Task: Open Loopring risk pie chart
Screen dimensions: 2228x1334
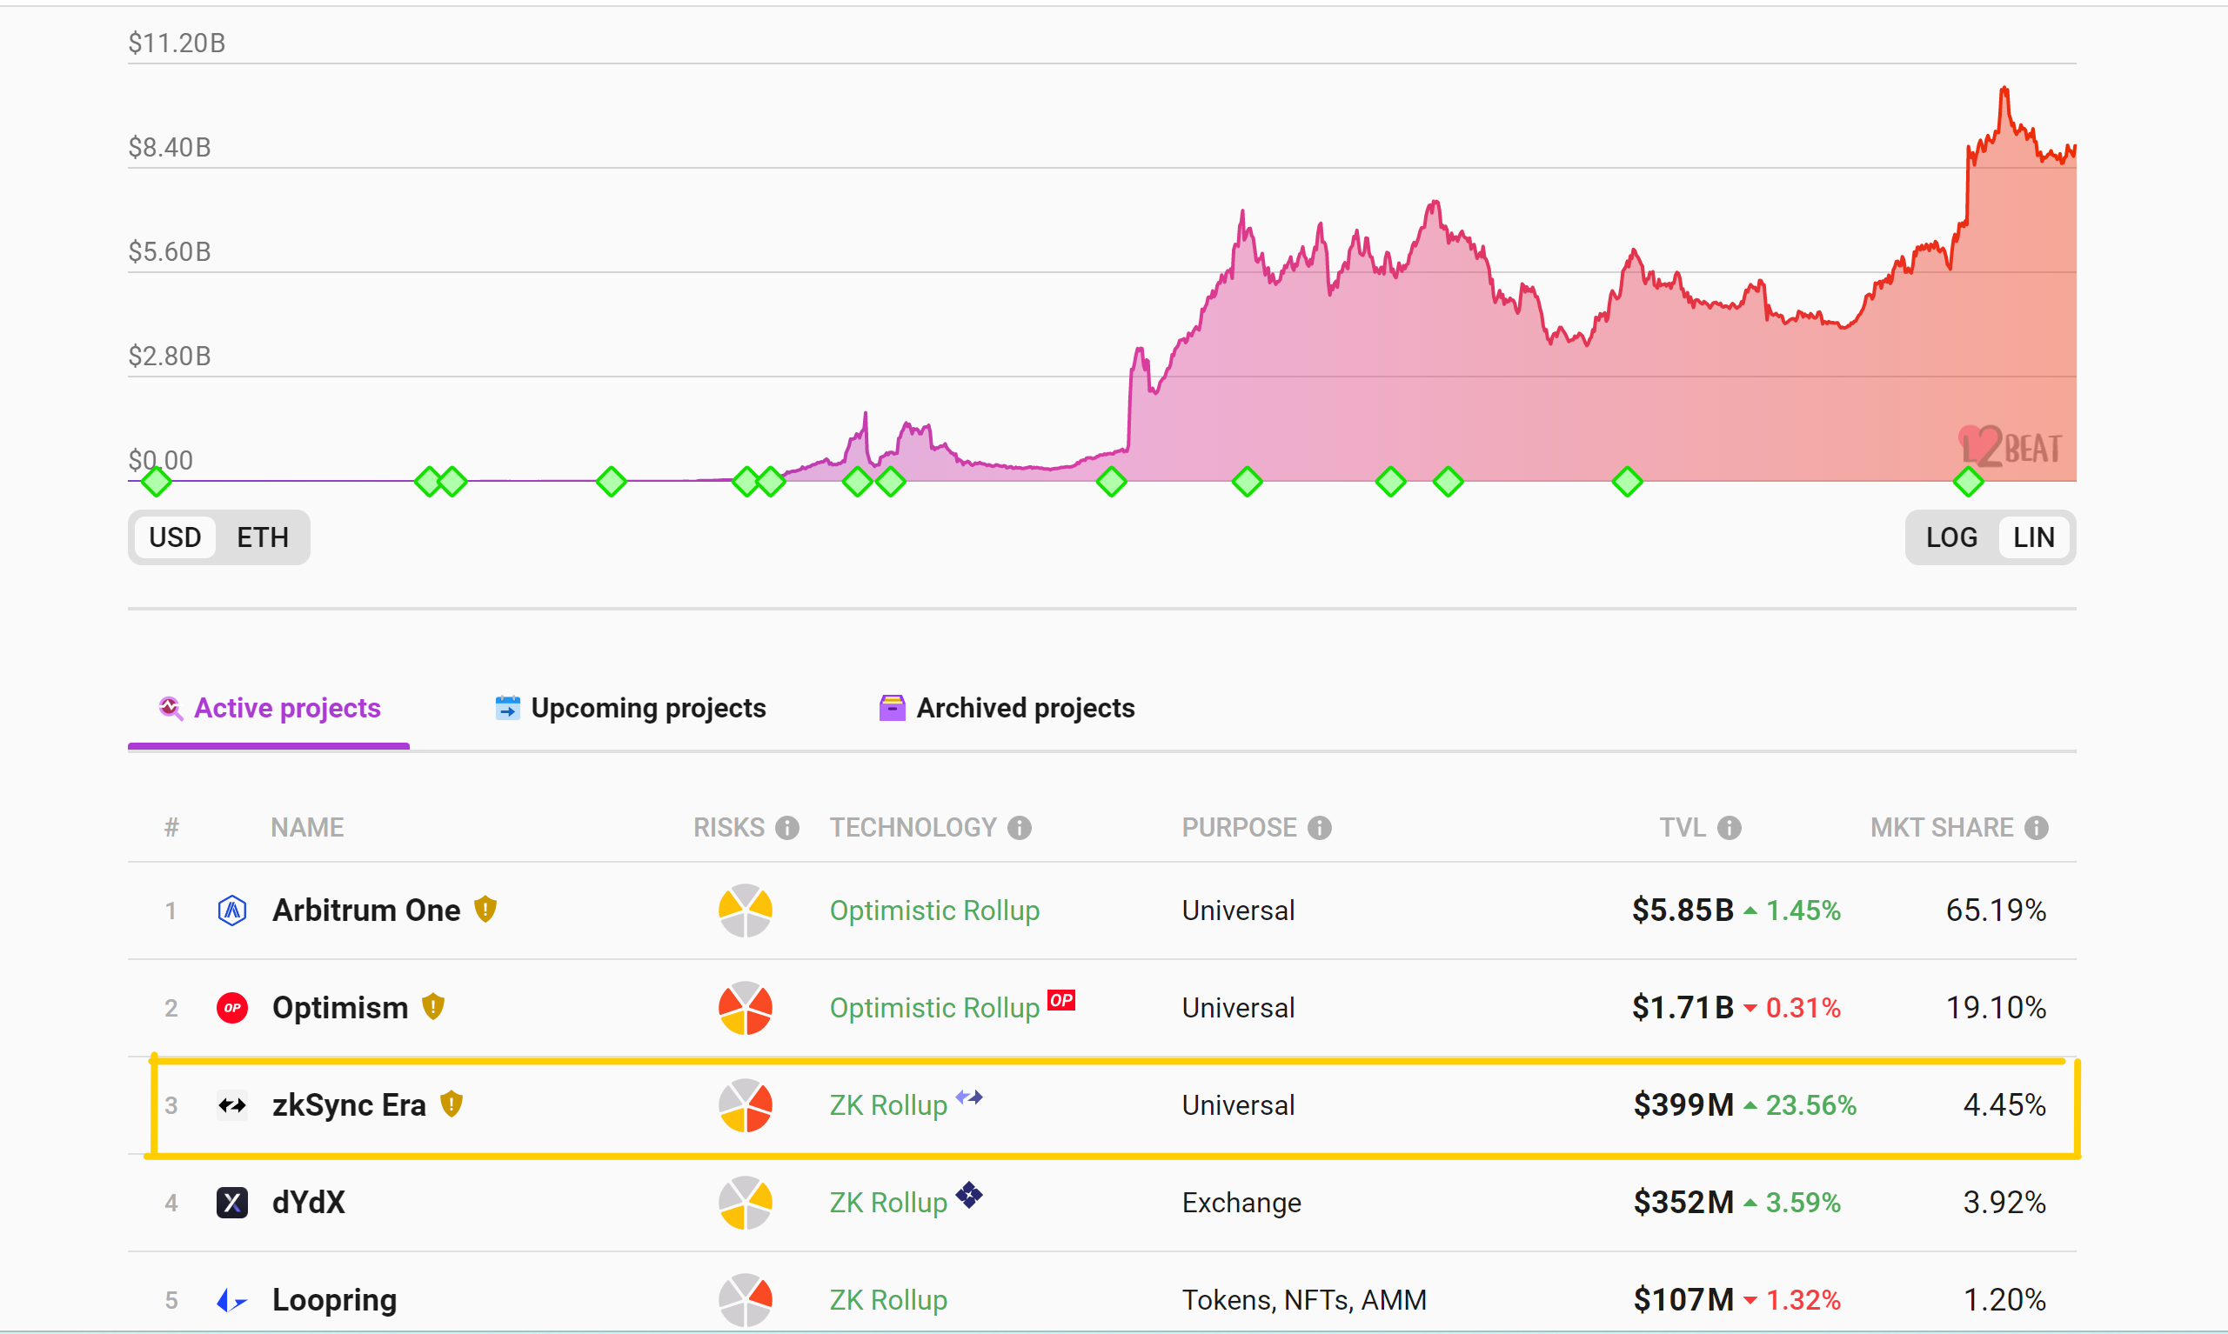Action: [746, 1300]
